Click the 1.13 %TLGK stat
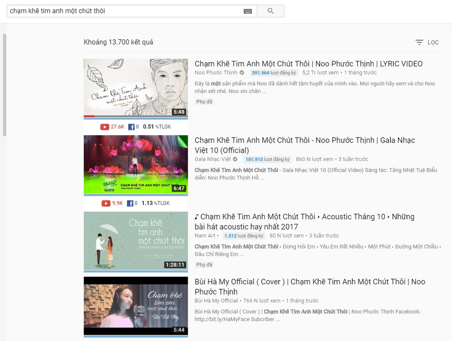The image size is (452, 341). pos(155,203)
